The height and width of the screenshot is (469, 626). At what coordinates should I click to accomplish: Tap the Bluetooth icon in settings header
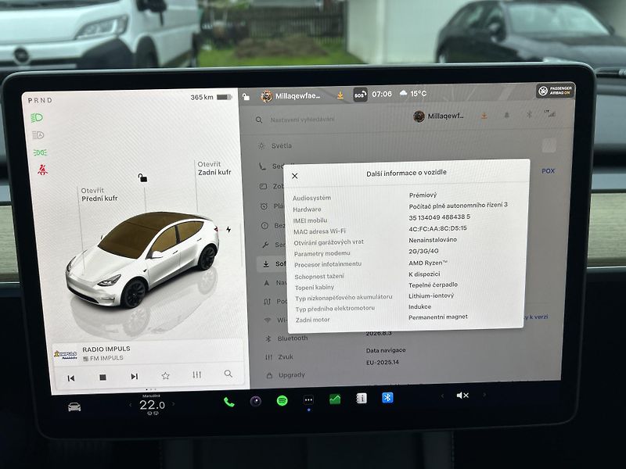[x=529, y=114]
